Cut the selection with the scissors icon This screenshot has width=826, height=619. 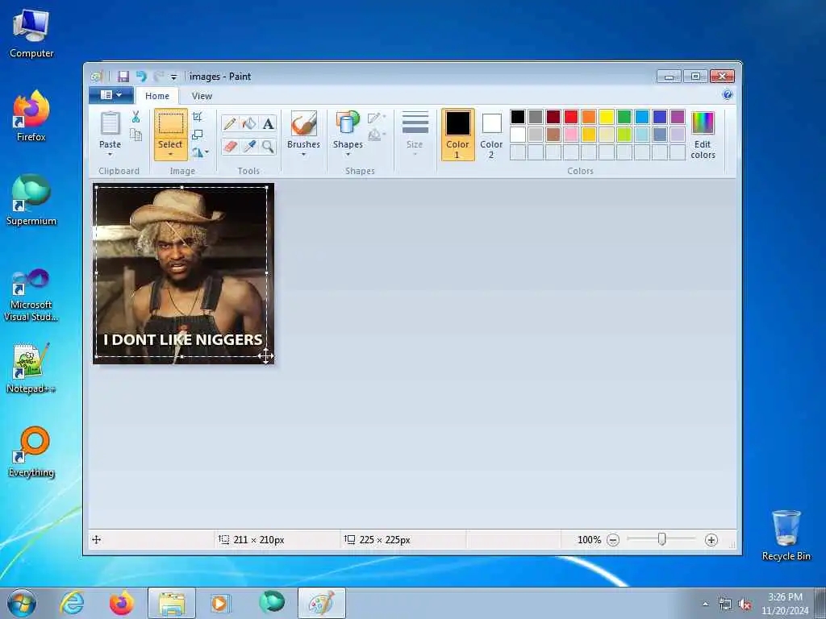pos(136,117)
